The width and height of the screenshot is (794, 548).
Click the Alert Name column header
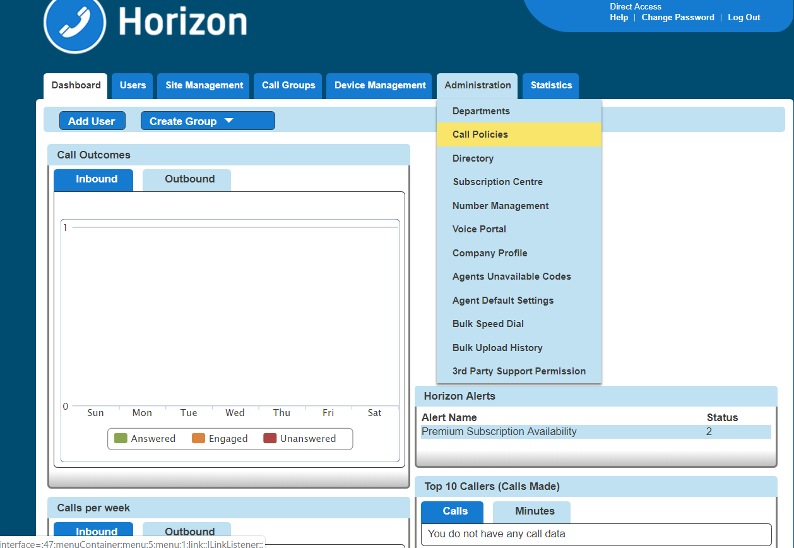(x=449, y=417)
